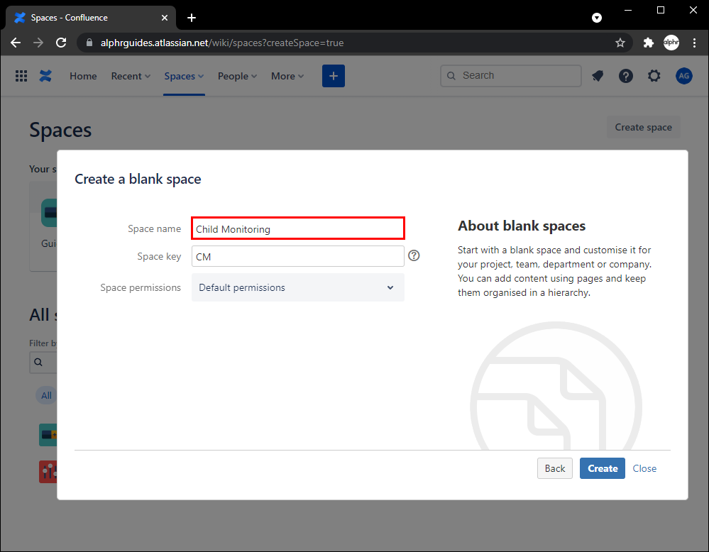Open the Settings gear icon
Image resolution: width=709 pixels, height=552 pixels.
[654, 76]
